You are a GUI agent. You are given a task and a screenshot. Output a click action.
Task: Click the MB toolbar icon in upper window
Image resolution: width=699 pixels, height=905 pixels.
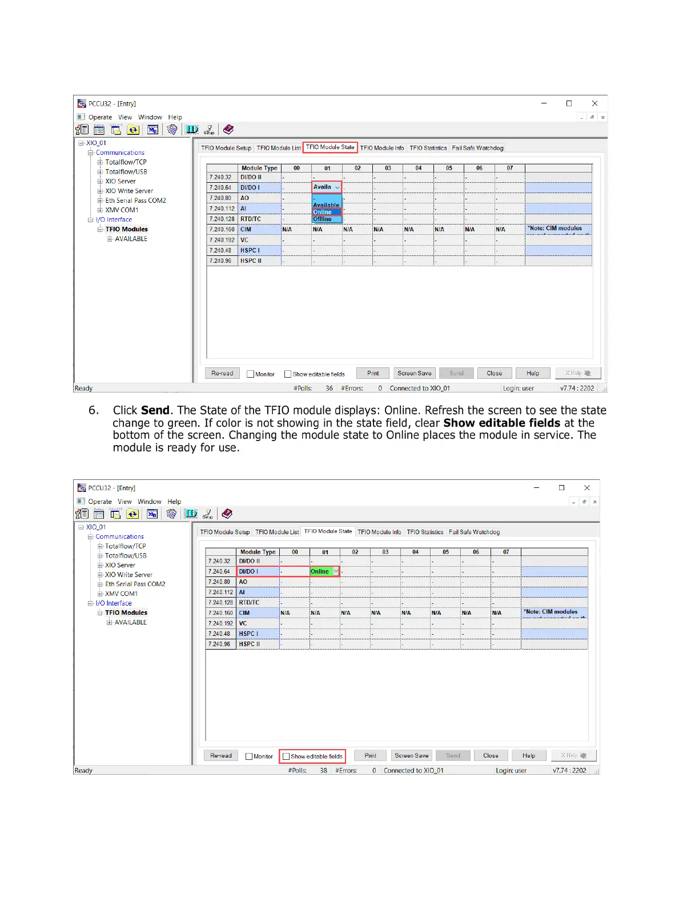pos(152,130)
